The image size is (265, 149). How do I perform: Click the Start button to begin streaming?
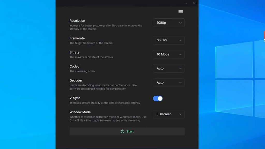coord(127,131)
